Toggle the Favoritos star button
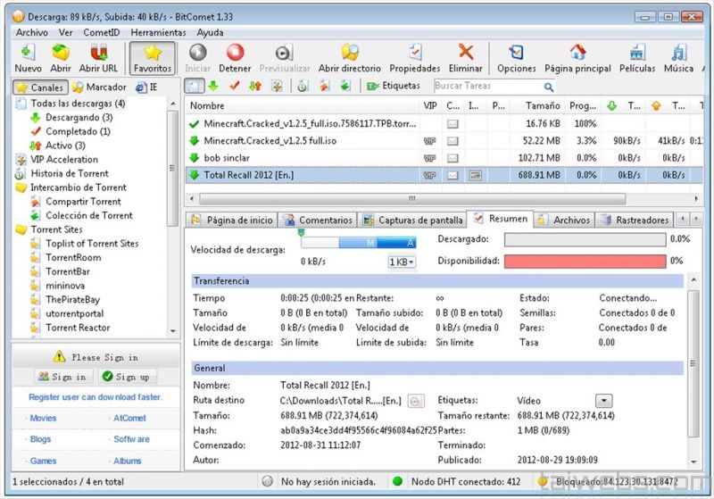The image size is (714, 499). (152, 57)
